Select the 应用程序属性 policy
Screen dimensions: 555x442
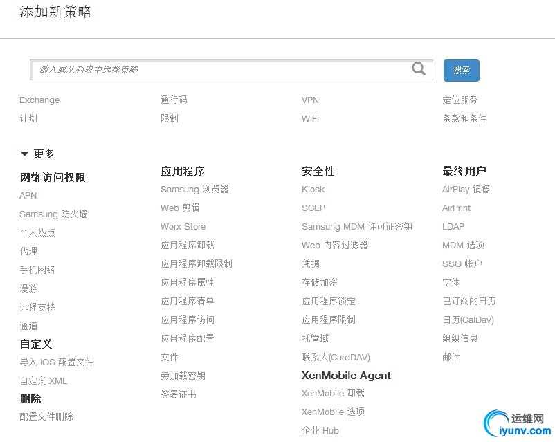[x=188, y=282]
